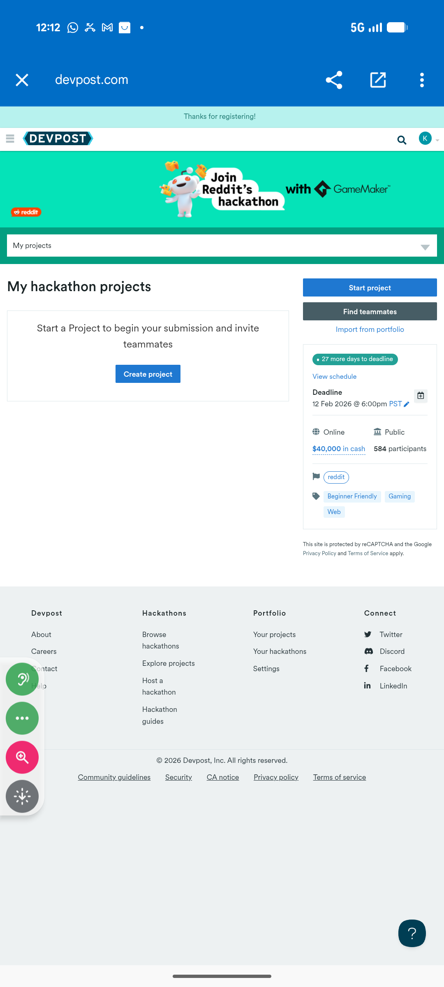The height and width of the screenshot is (987, 444).
Task: Tap the pink magnifier zoom button
Action: 22,757
